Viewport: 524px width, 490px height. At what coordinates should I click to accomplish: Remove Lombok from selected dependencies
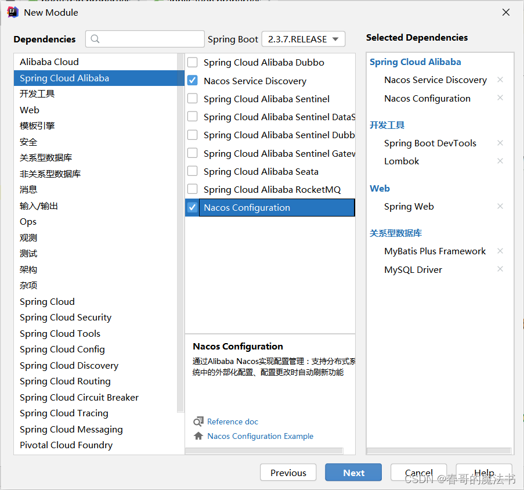500,161
